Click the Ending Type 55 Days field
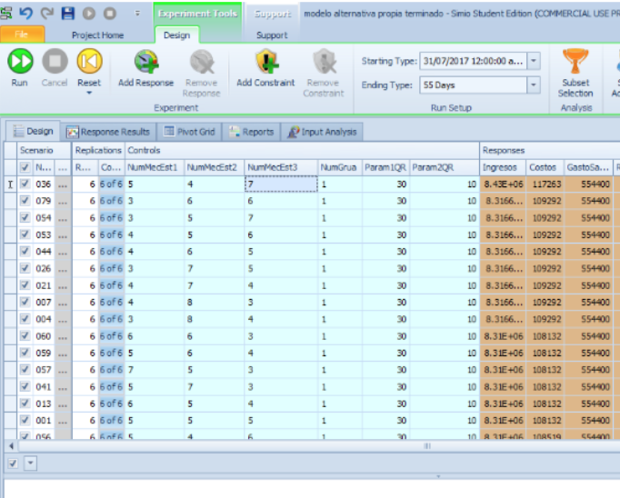This screenshot has height=498, width=620. click(473, 85)
